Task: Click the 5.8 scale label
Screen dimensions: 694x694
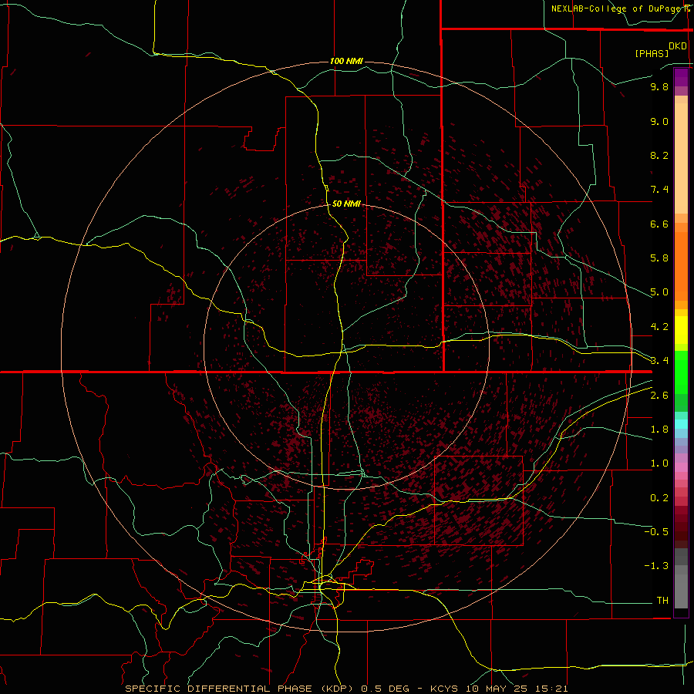Action: point(659,258)
